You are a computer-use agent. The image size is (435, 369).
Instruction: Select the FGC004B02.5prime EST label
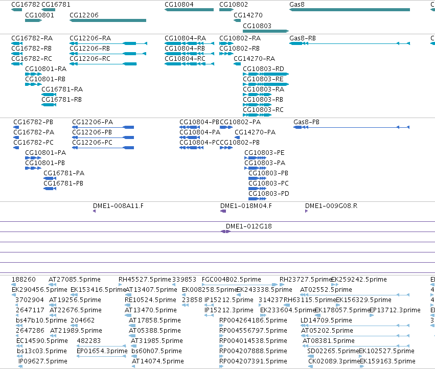[232, 280]
